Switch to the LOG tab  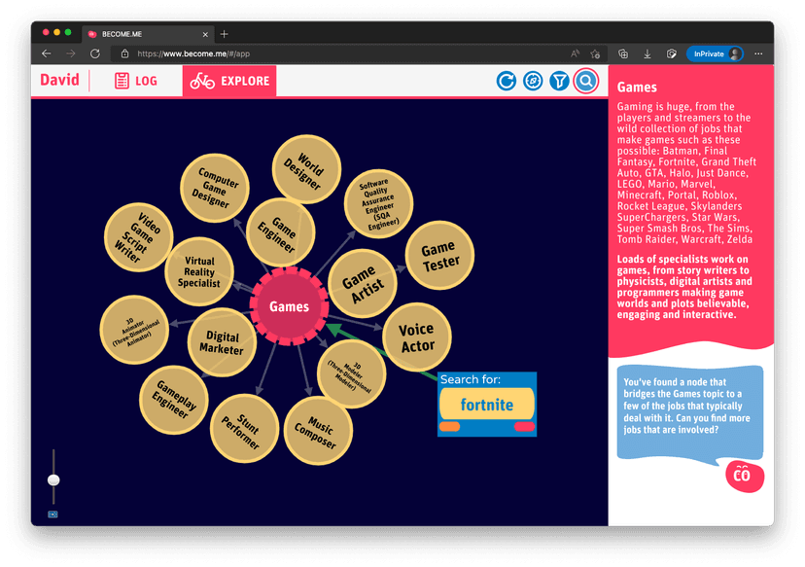[135, 81]
